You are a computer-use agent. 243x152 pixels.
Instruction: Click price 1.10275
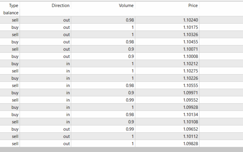point(191,71)
